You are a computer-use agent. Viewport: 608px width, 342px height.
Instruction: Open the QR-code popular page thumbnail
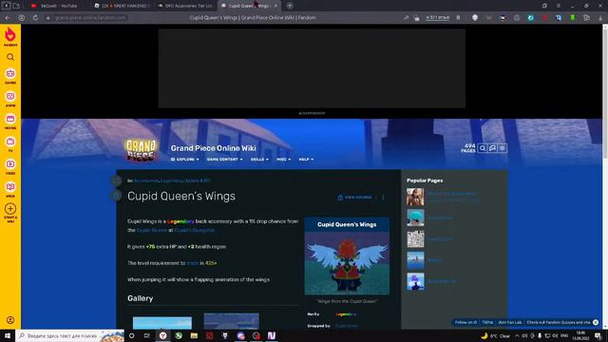click(415, 238)
